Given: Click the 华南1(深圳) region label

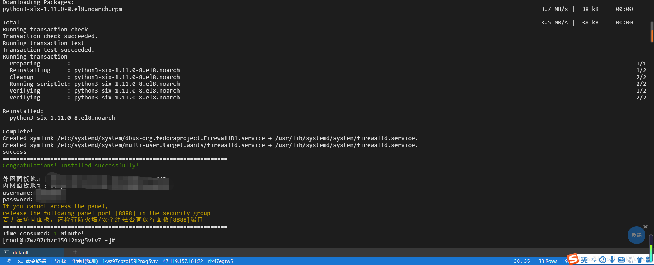Looking at the screenshot, I should [x=85, y=261].
